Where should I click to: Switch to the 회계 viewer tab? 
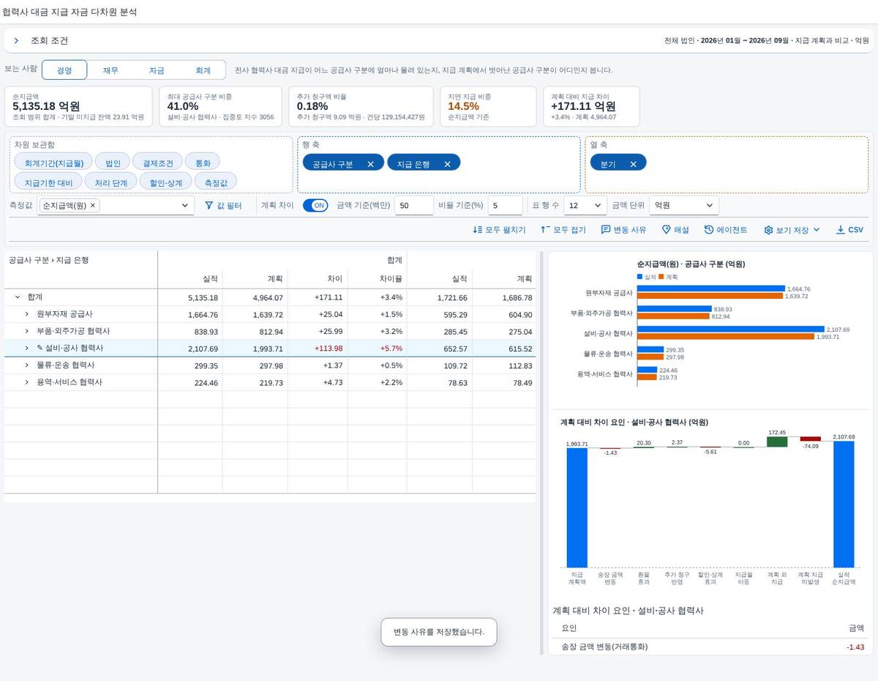pyautogui.click(x=203, y=70)
